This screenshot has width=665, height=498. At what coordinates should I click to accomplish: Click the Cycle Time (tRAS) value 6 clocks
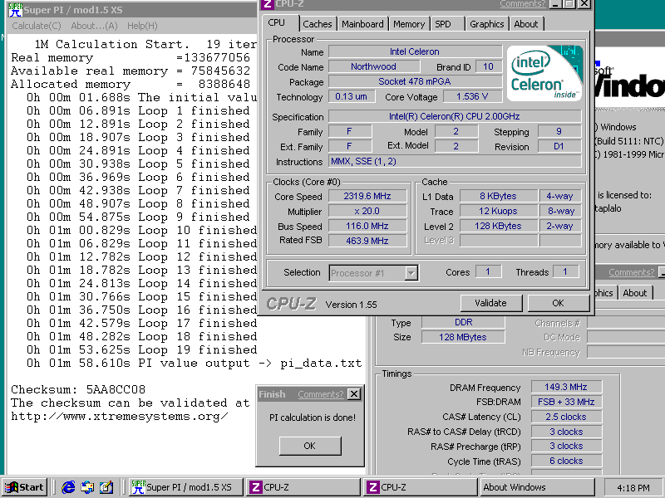(566, 461)
